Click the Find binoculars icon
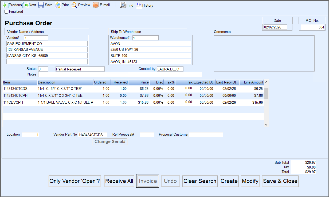The height and width of the screenshot is (197, 329). click(x=123, y=5)
